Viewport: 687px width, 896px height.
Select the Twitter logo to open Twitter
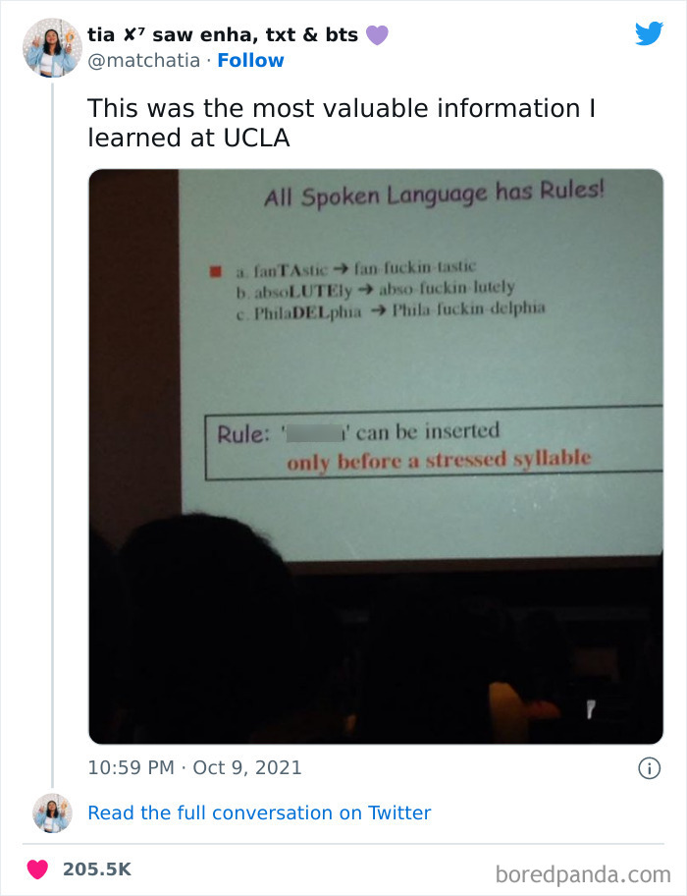pyautogui.click(x=649, y=32)
